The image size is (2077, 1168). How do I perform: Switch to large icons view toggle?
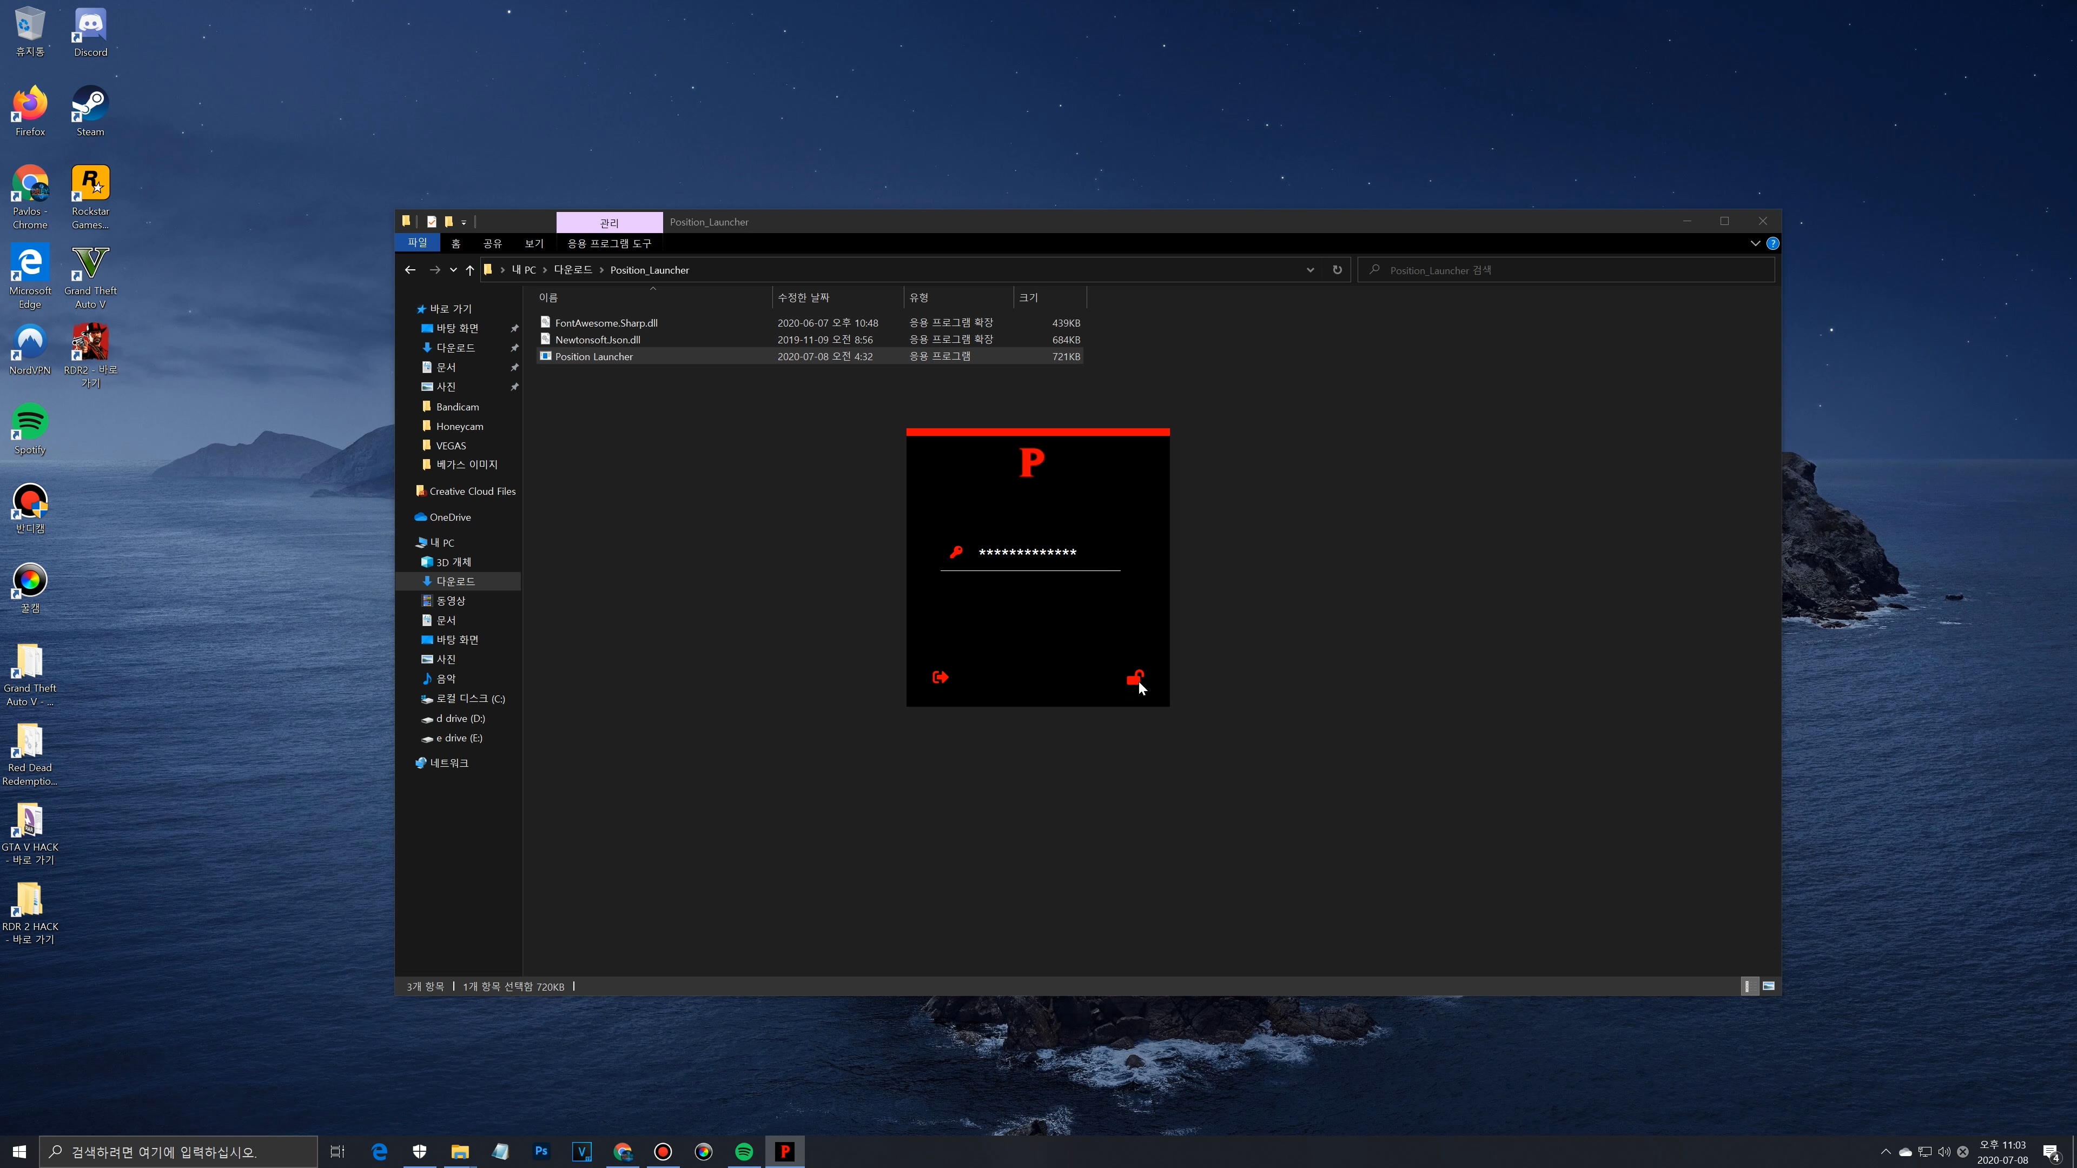pos(1768,986)
